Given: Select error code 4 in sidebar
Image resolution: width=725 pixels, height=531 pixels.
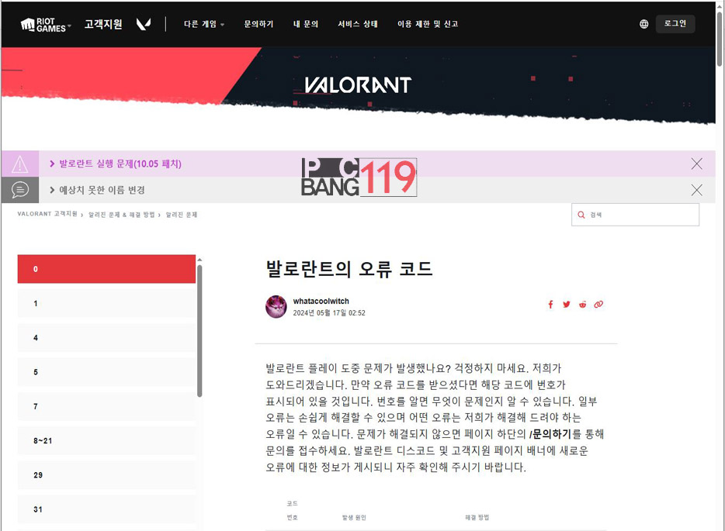Looking at the screenshot, I should point(106,337).
